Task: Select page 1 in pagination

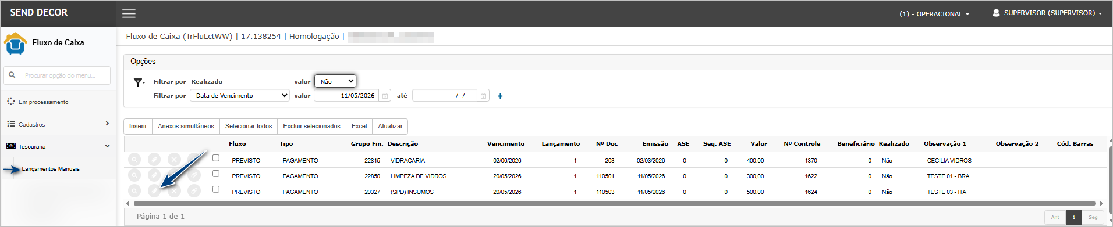Action: pos(1074,217)
